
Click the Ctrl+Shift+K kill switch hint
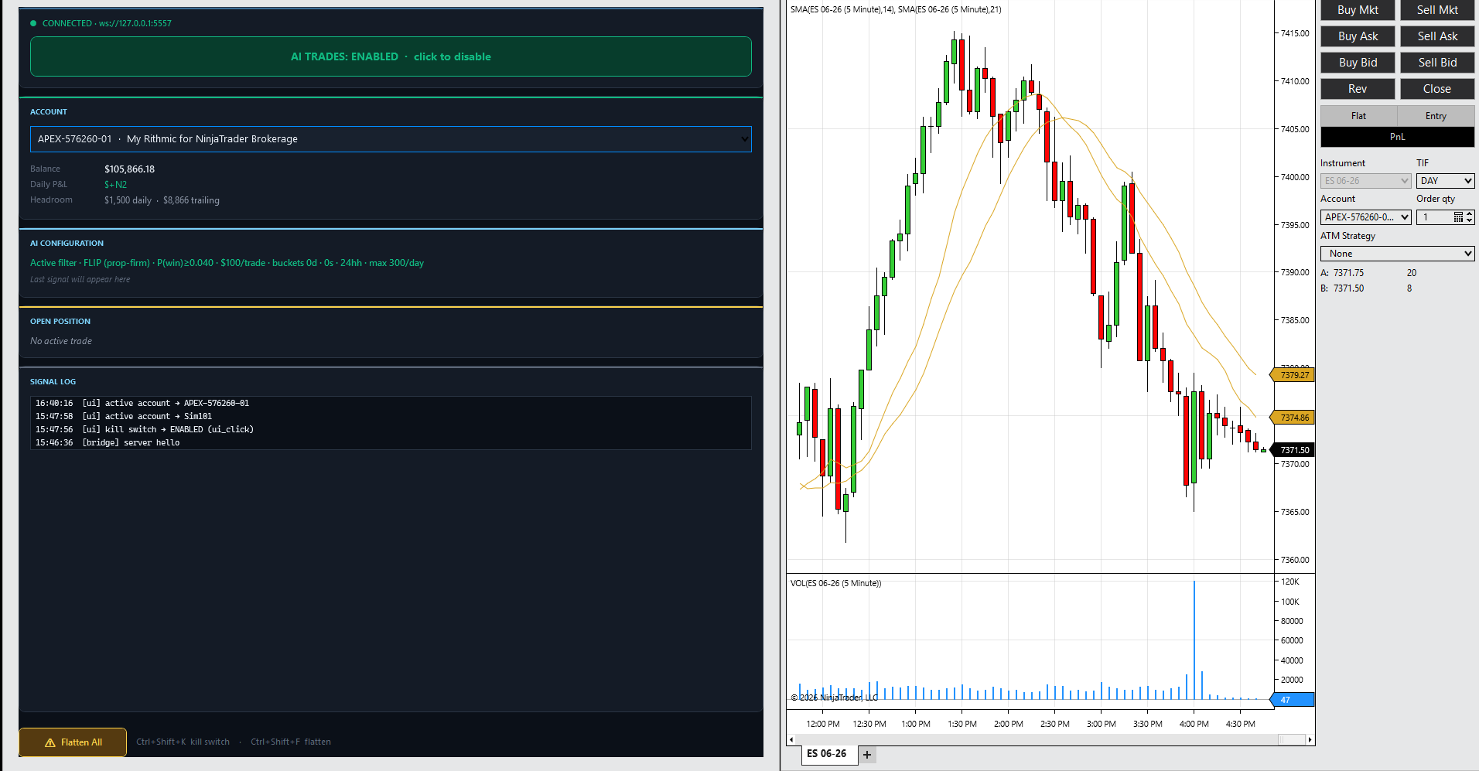coord(183,742)
